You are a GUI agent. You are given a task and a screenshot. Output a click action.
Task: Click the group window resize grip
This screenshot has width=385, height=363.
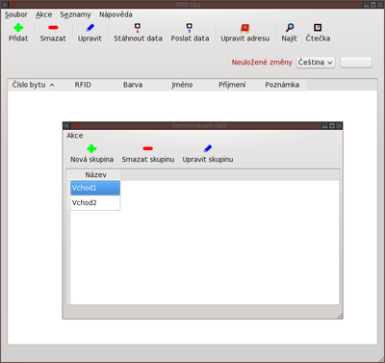coord(340,316)
